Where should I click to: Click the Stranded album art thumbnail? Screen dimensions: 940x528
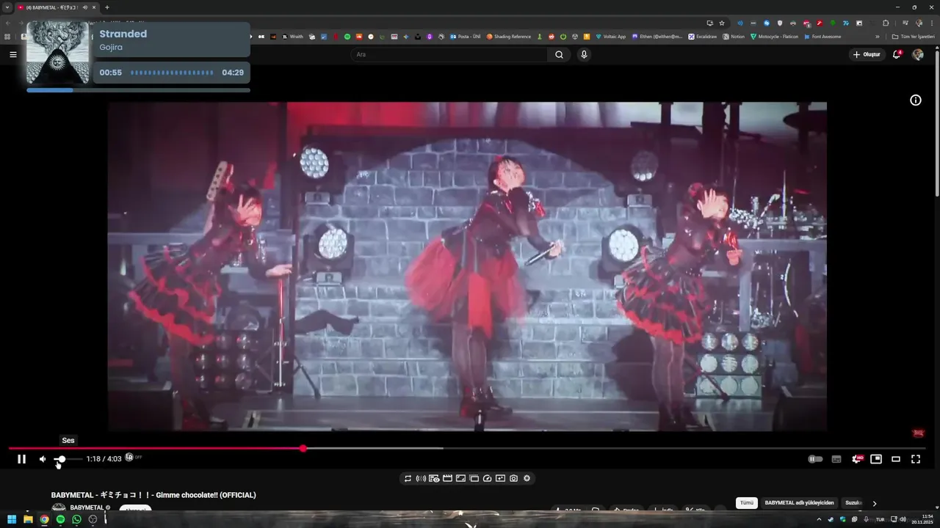57,53
